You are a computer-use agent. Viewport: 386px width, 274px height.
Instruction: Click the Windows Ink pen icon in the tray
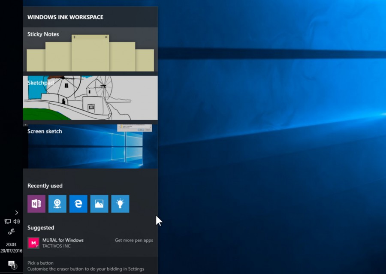point(12,232)
